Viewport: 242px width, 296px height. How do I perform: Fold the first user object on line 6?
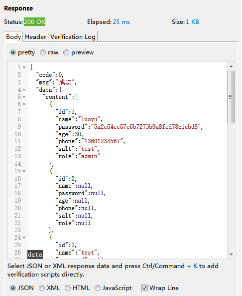pyautogui.click(x=24, y=104)
